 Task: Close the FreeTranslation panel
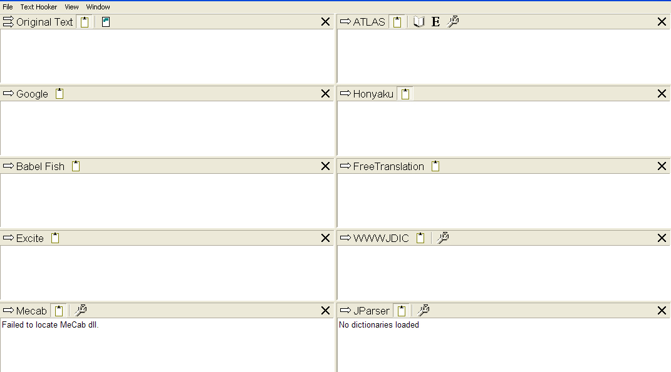662,166
